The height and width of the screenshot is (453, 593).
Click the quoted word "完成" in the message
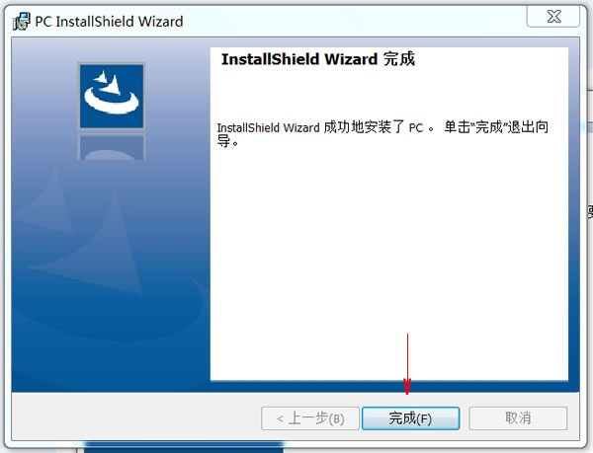click(488, 127)
